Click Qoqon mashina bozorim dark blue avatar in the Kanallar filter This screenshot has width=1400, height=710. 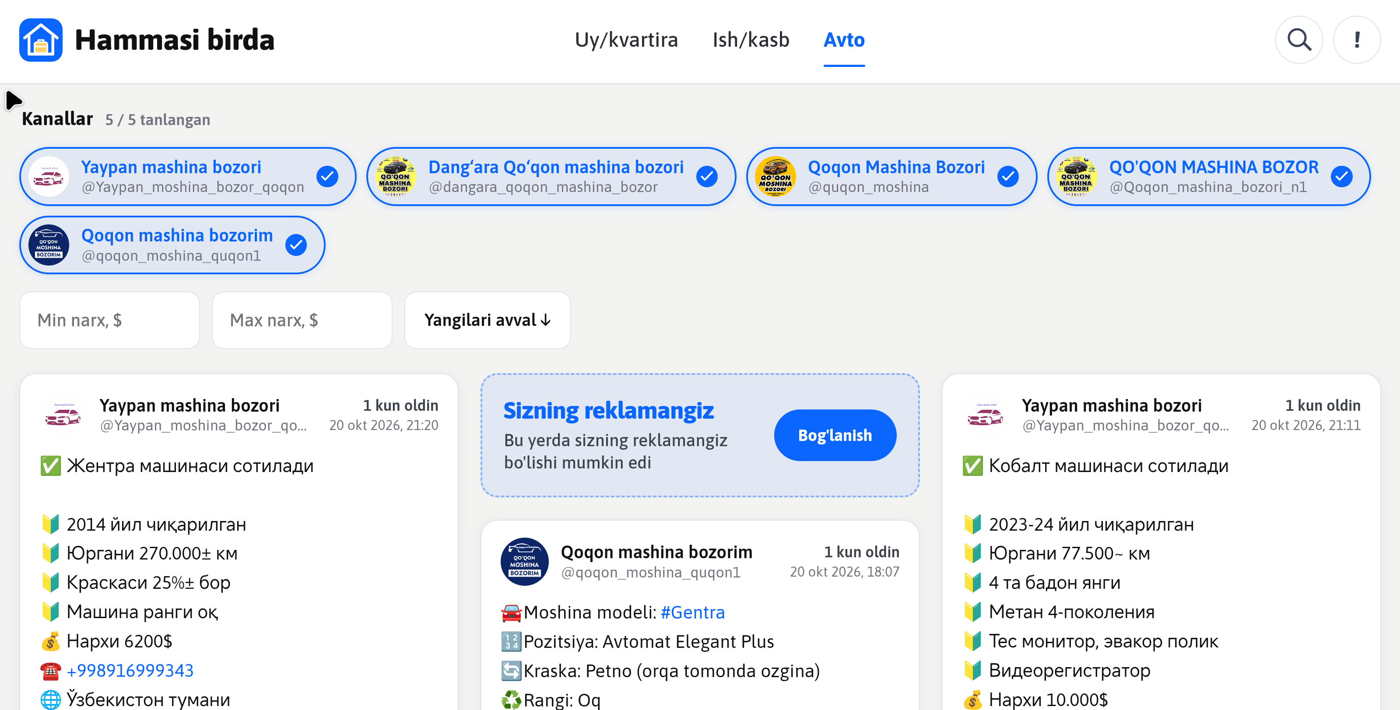tap(49, 245)
